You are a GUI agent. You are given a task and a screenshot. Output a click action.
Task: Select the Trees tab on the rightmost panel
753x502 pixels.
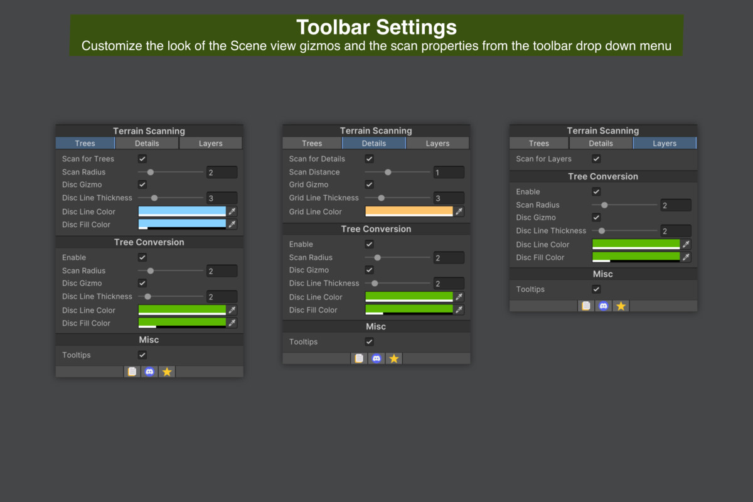538,143
